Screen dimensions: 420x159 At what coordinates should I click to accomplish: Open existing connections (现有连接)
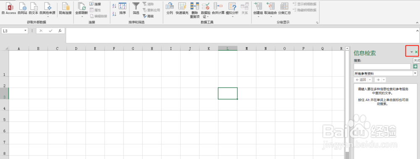tap(66, 8)
